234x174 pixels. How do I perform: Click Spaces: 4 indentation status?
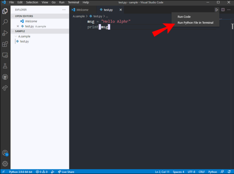pos(178,172)
